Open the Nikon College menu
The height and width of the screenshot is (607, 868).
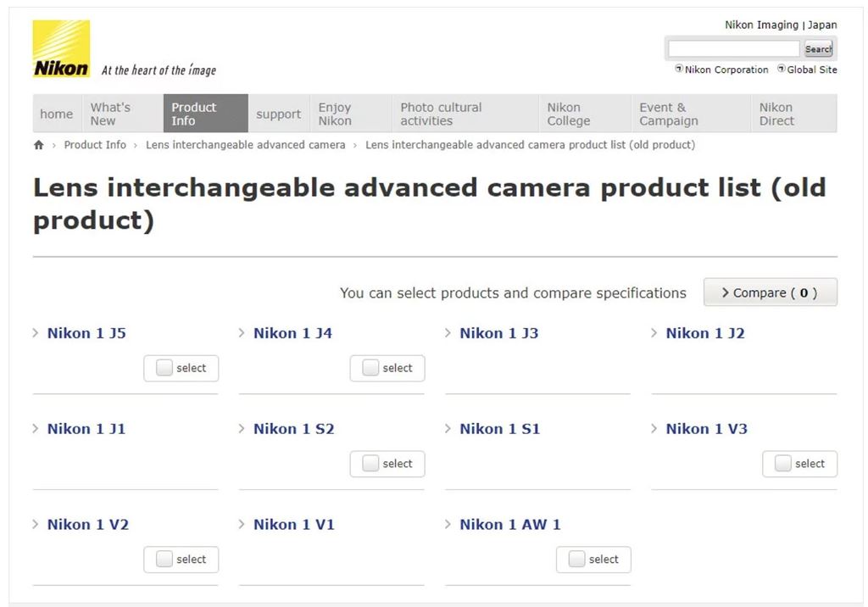(585, 114)
